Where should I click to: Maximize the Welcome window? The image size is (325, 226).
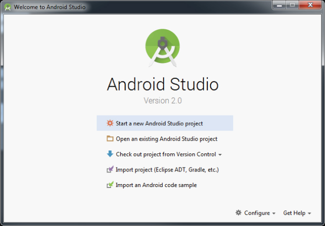292,5
